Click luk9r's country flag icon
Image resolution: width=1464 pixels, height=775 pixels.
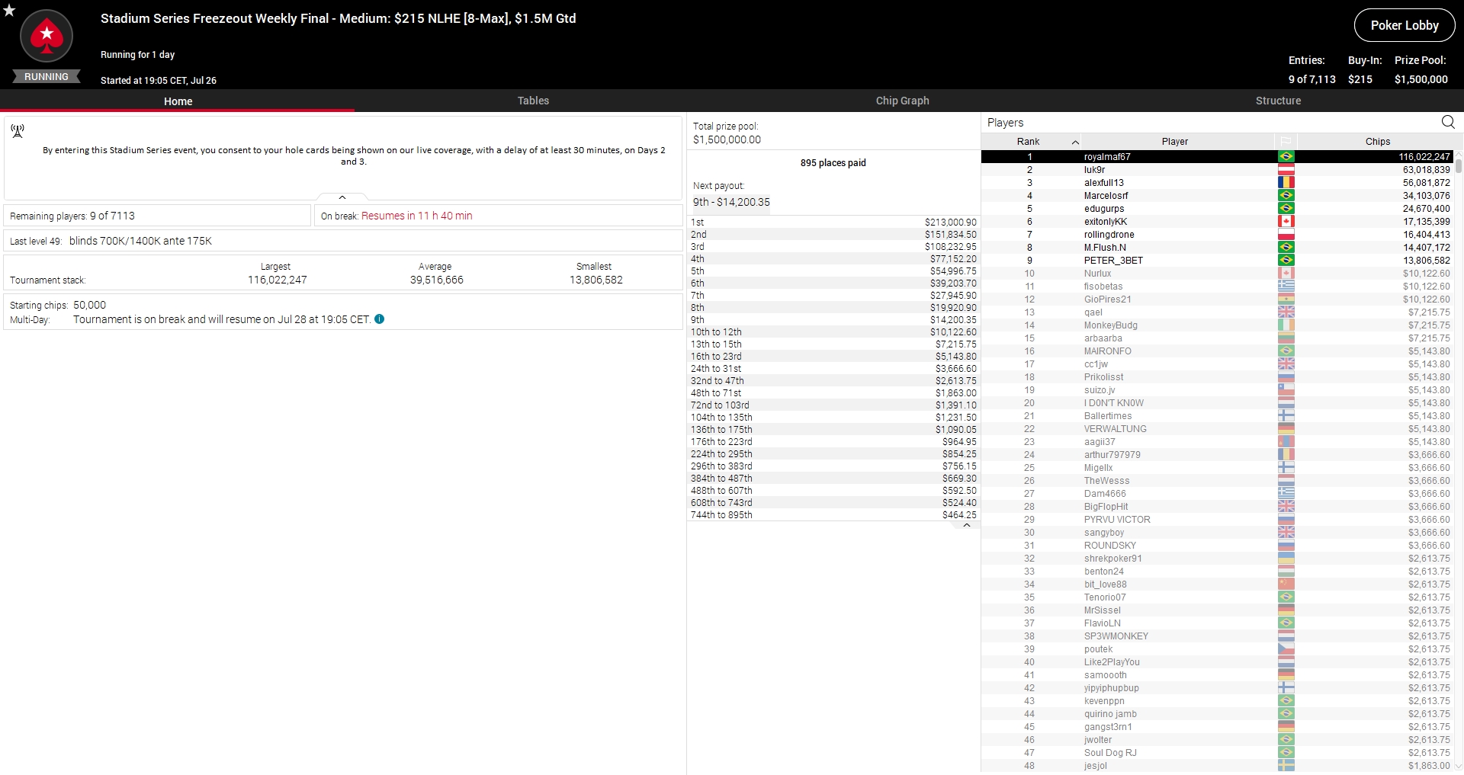(x=1286, y=170)
